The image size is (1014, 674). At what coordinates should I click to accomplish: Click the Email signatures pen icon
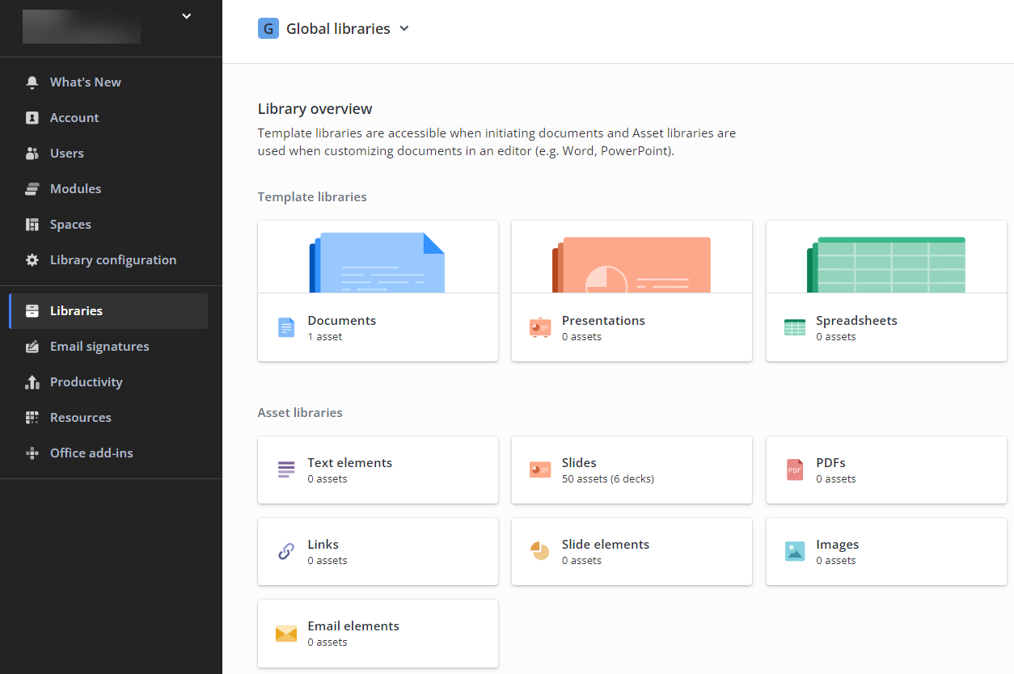(32, 346)
